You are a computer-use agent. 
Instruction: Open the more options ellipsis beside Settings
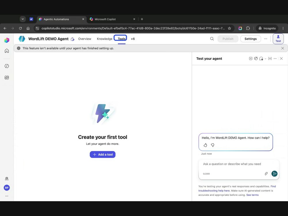[x=266, y=39]
